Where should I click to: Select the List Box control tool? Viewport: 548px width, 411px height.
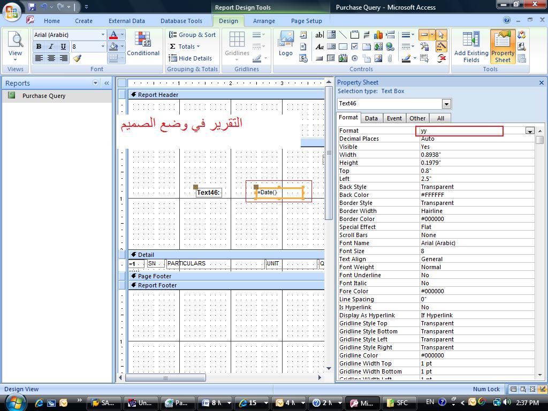(331, 47)
